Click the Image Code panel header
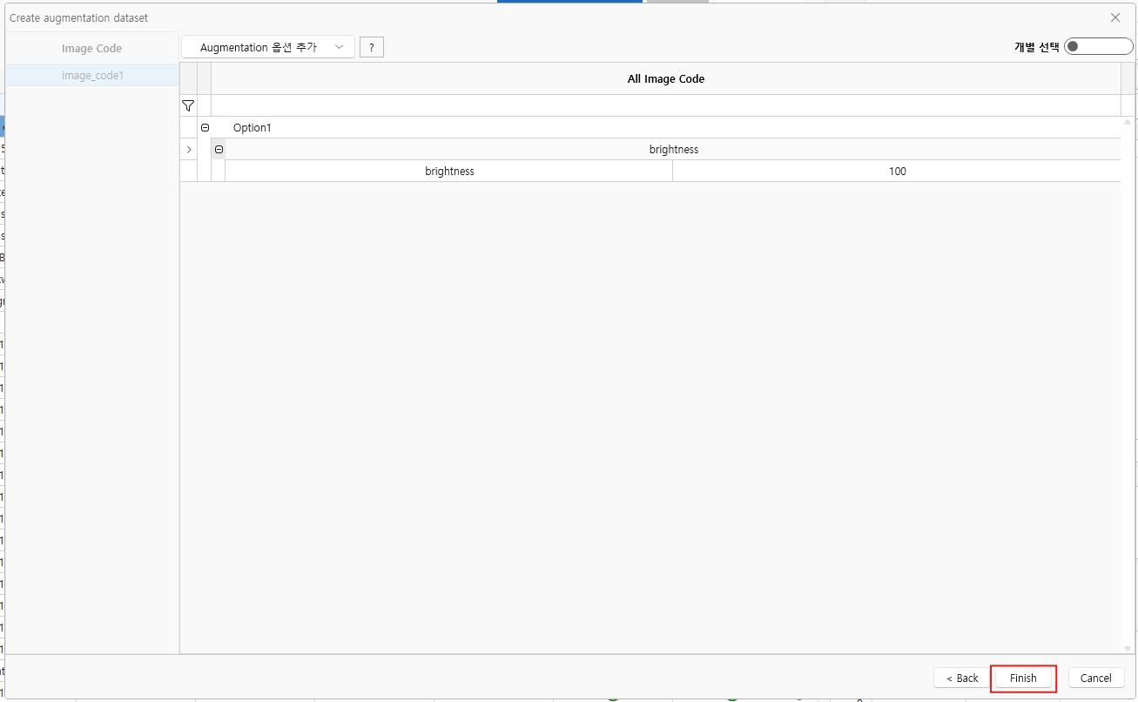This screenshot has height=702, width=1138. pos(92,49)
